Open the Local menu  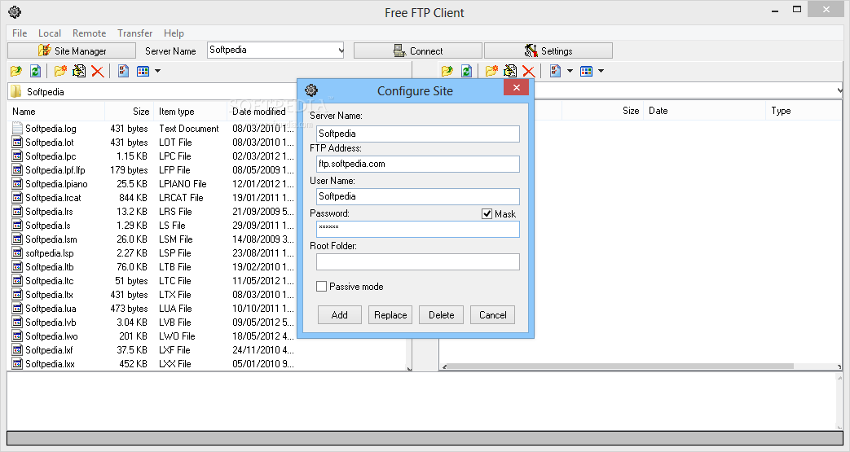pos(50,33)
